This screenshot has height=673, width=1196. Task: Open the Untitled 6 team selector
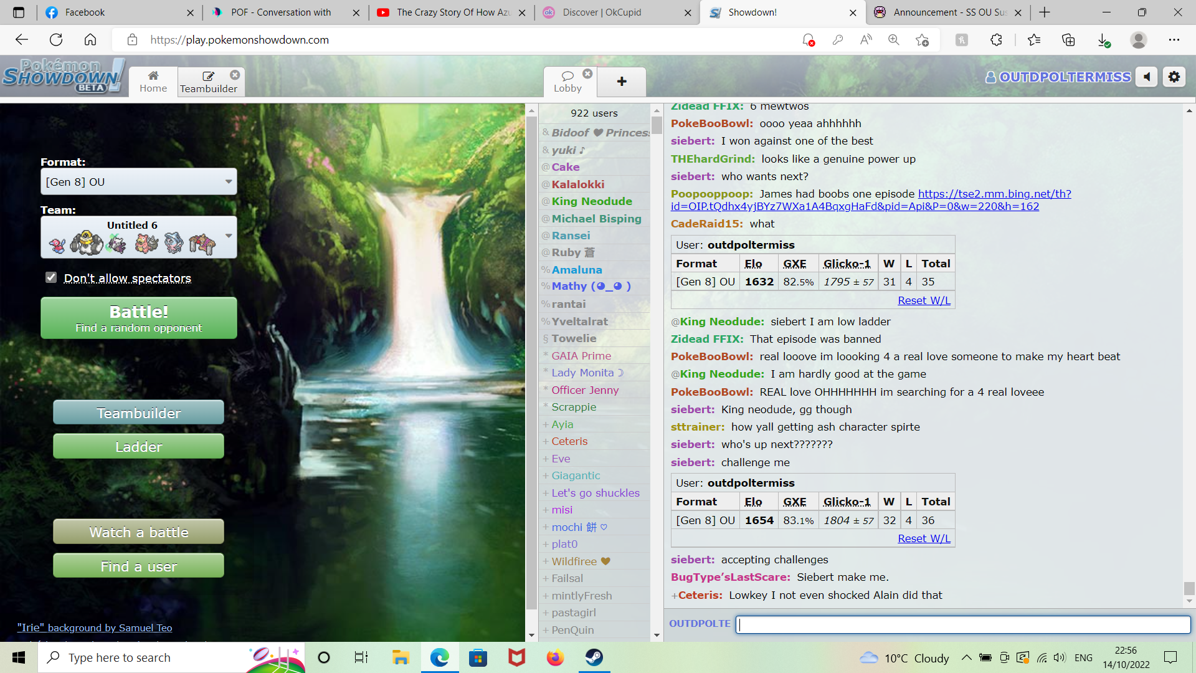[138, 237]
